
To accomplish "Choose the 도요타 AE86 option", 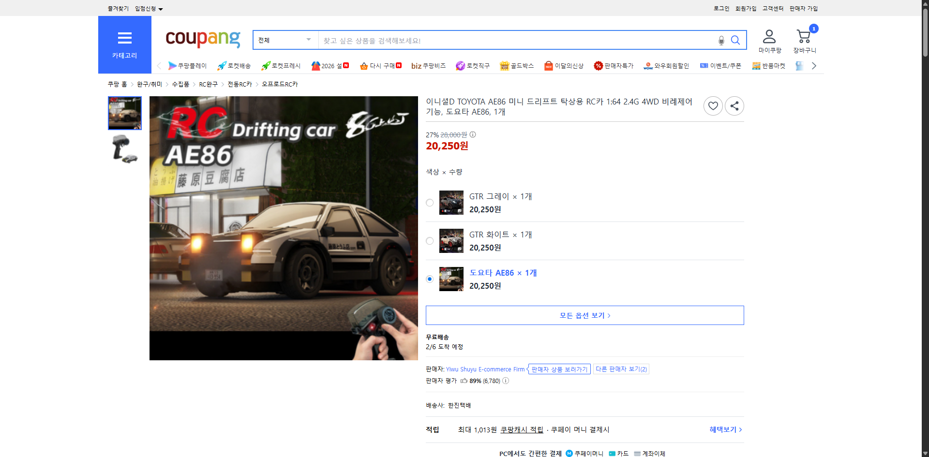I will pos(429,279).
